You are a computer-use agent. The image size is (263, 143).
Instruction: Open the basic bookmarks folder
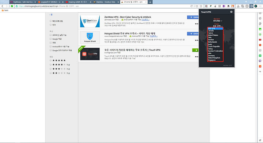click(5, 10)
